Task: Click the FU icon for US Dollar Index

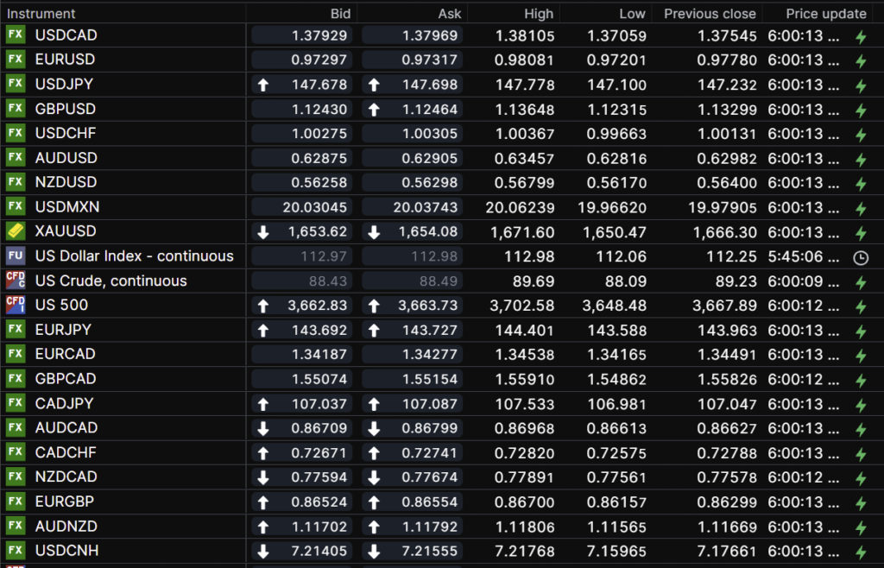Action: point(16,256)
